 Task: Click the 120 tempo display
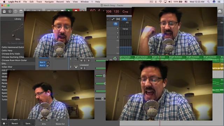click(x=116, y=12)
